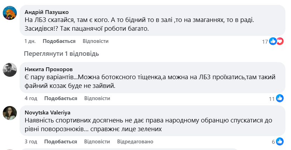Click Никита Прохоров's profile avatar

point(10,70)
